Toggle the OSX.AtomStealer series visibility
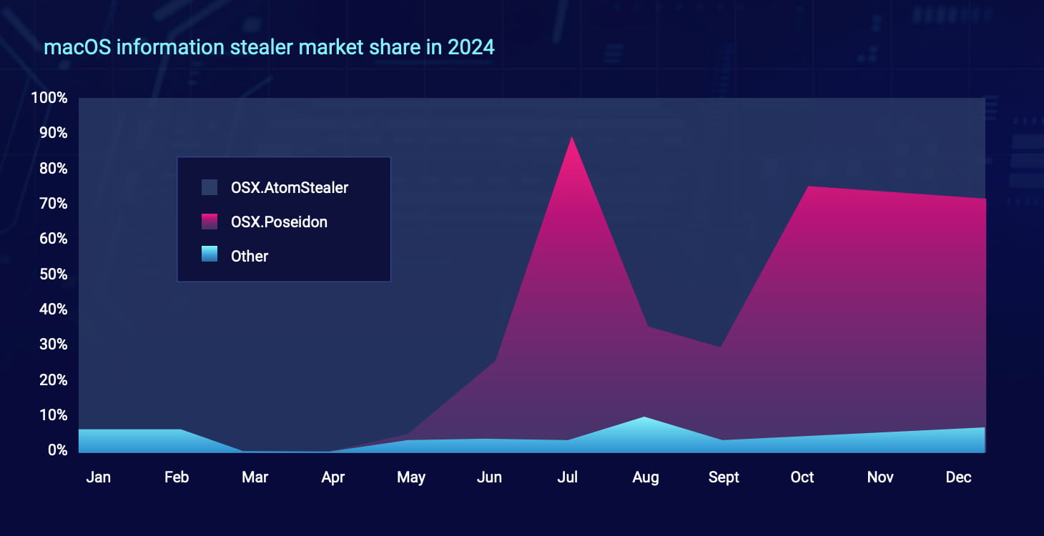1044x536 pixels. tap(289, 187)
